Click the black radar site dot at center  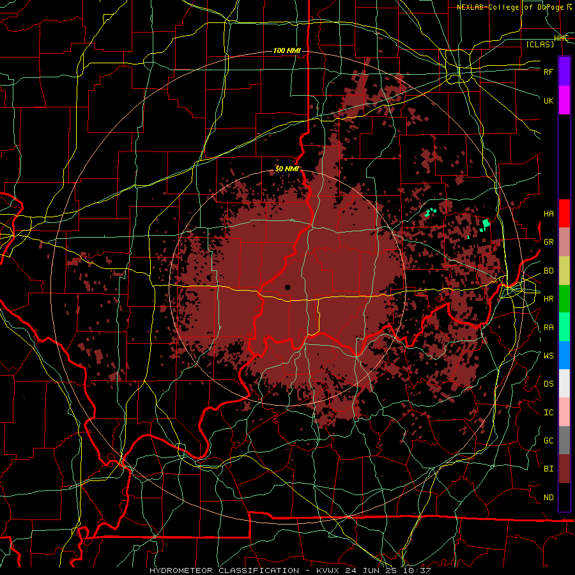coord(287,287)
